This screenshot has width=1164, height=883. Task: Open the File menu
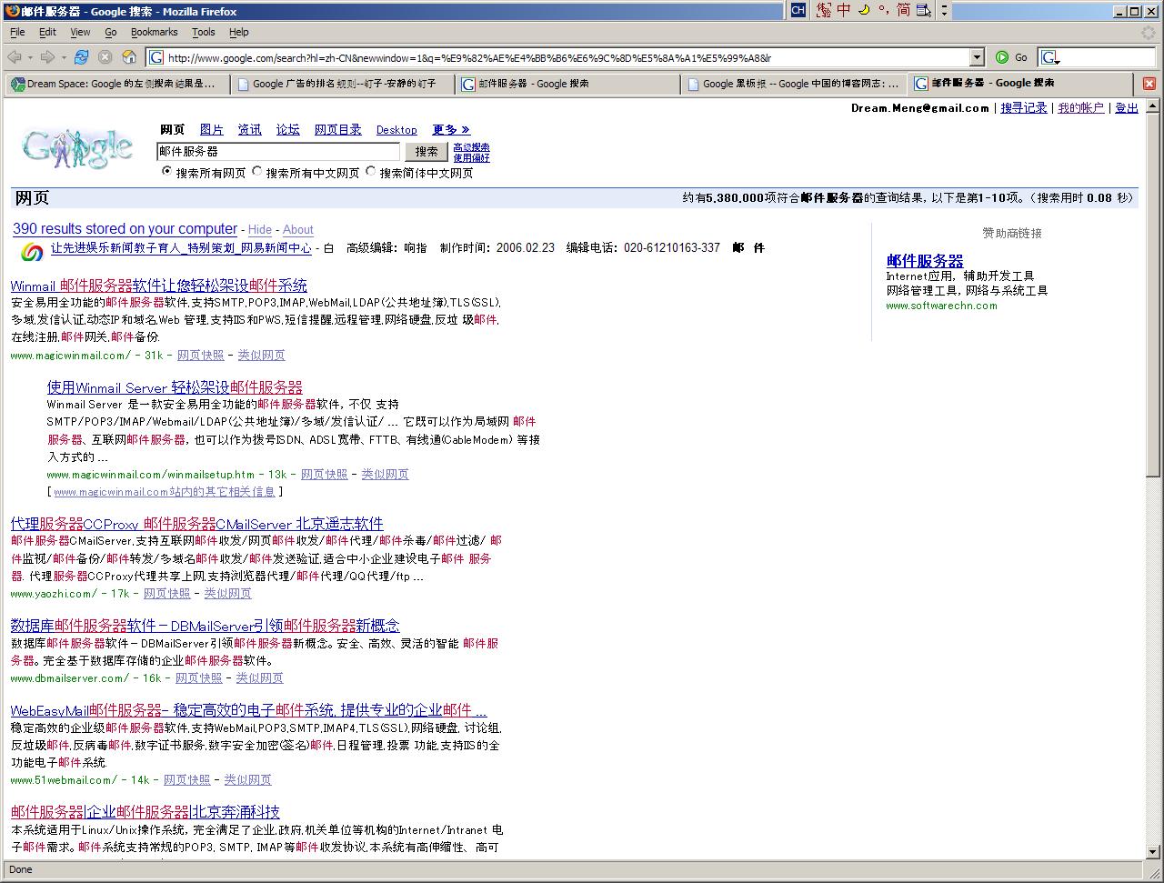pos(17,32)
